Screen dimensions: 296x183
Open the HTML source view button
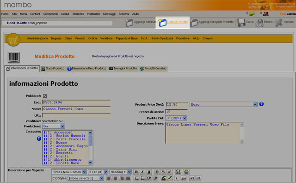click(178, 172)
